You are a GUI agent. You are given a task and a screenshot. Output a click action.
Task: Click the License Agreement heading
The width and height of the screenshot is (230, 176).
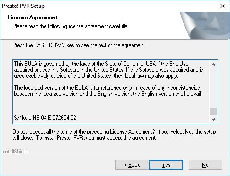click(32, 18)
